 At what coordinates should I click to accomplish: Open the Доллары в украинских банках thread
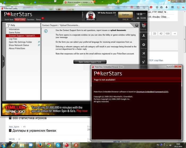click(34, 131)
